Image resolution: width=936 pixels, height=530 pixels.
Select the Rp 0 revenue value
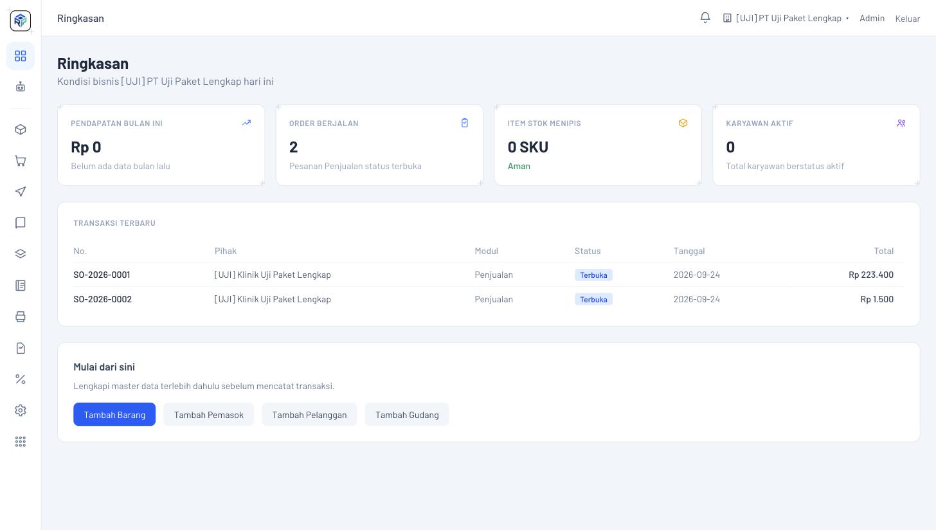[86, 147]
